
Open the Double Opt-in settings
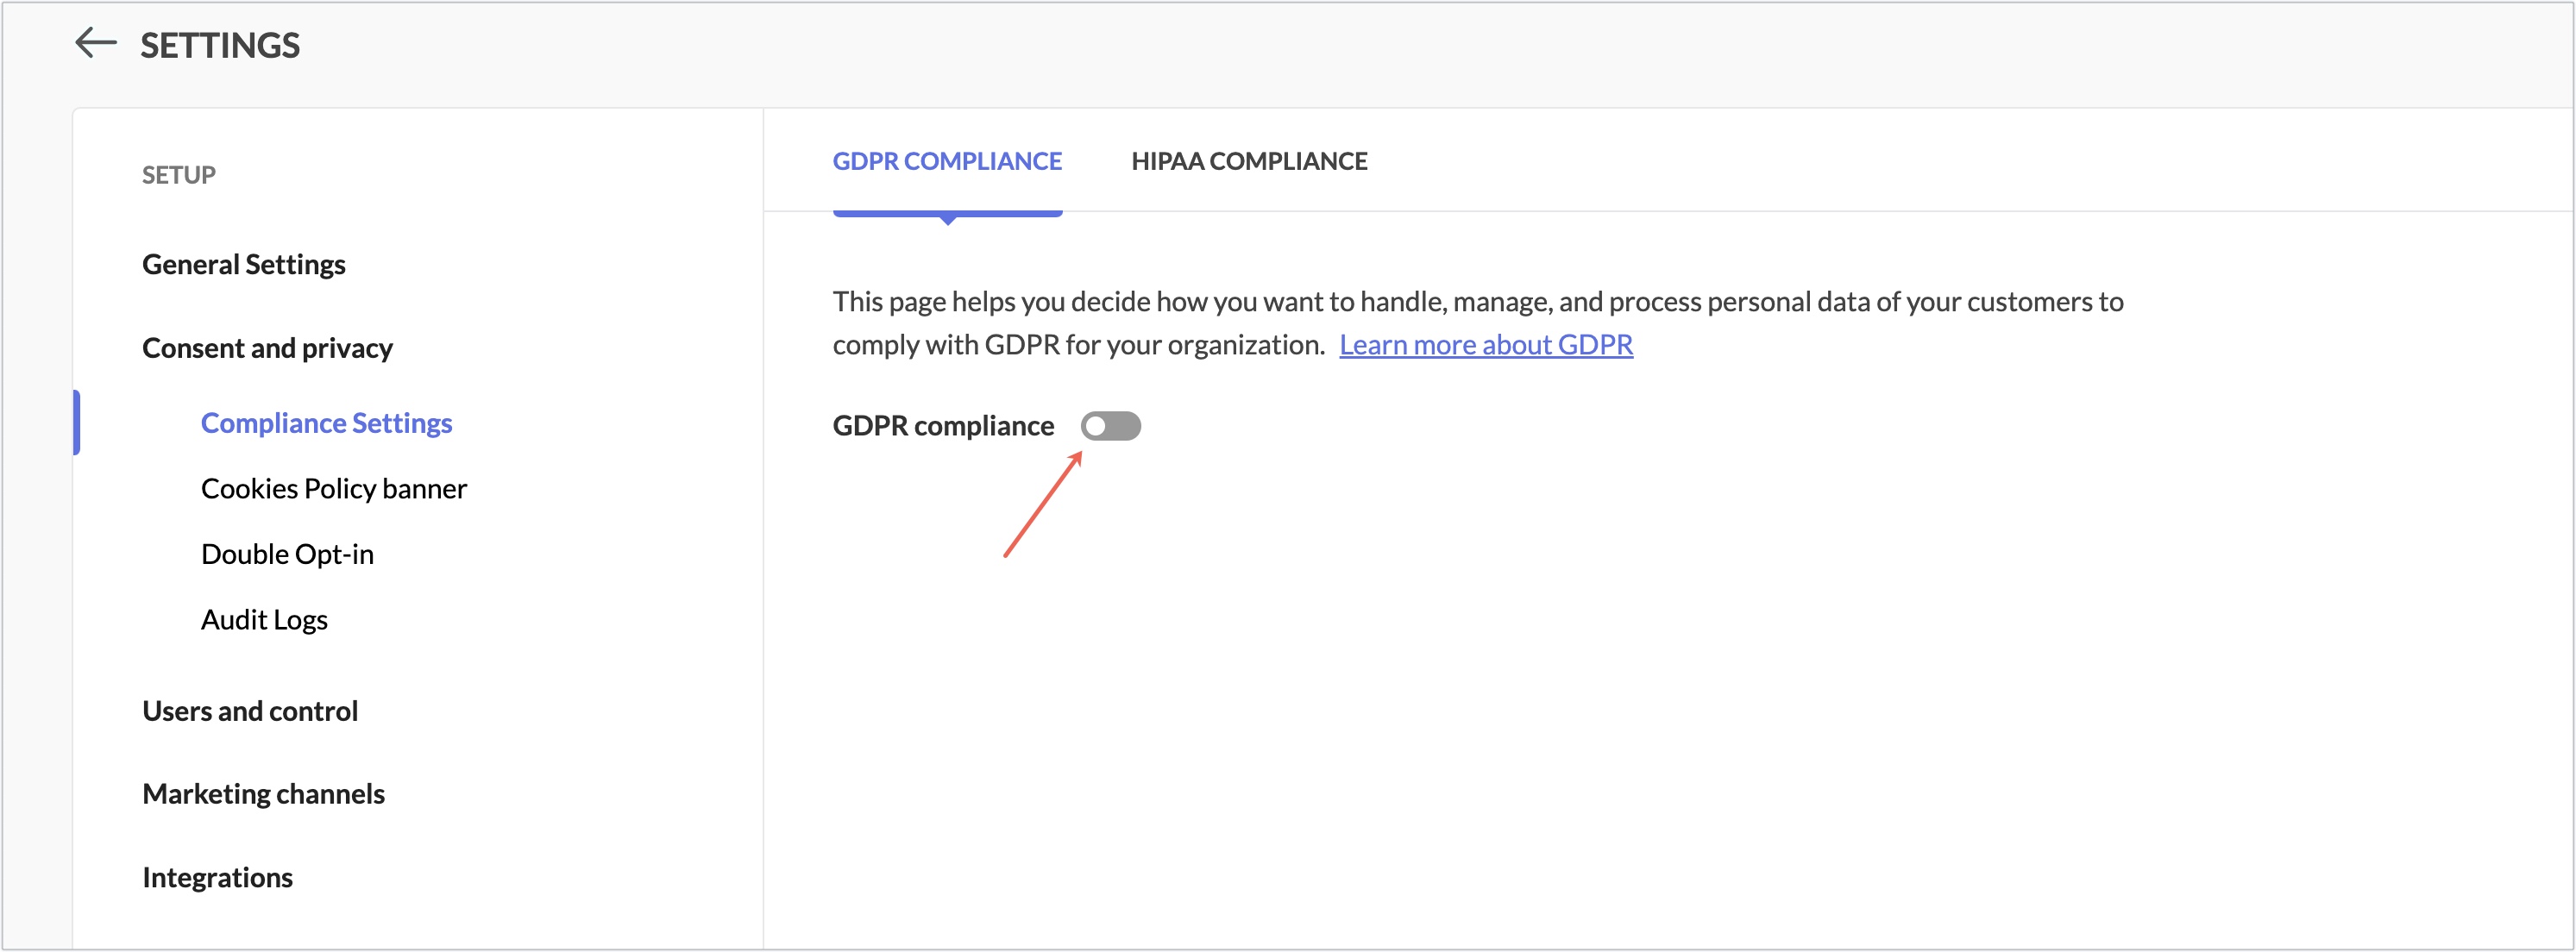pyautogui.click(x=288, y=553)
